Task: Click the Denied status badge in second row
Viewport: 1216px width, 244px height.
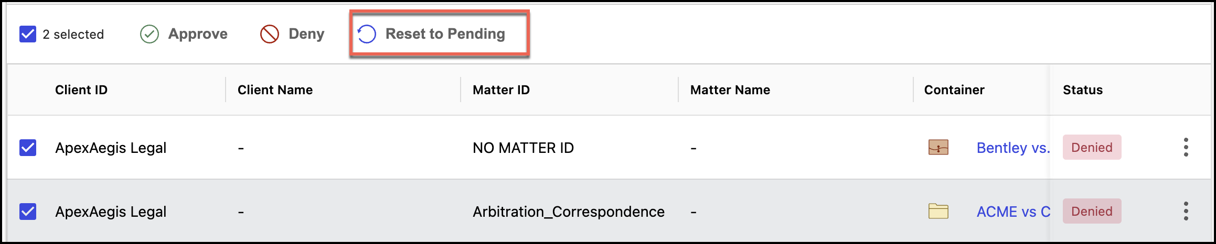Action: point(1092,212)
